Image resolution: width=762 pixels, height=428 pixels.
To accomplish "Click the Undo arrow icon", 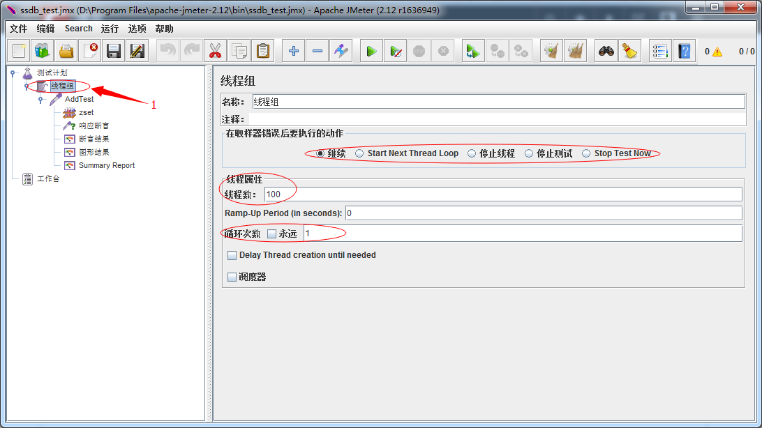I will tap(167, 51).
